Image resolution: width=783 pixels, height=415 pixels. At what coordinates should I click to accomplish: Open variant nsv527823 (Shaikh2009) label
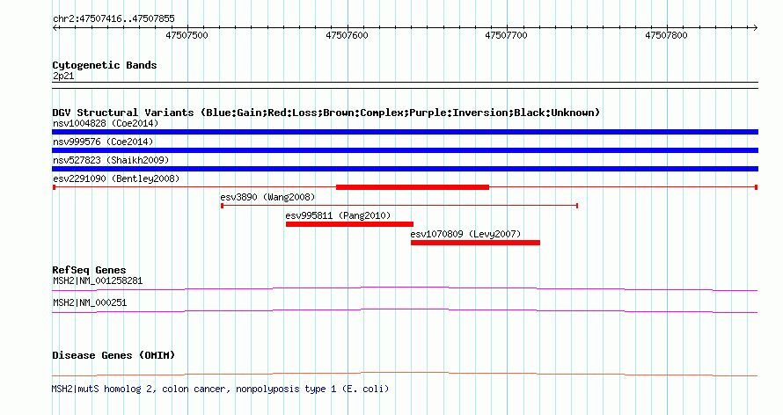coord(111,160)
